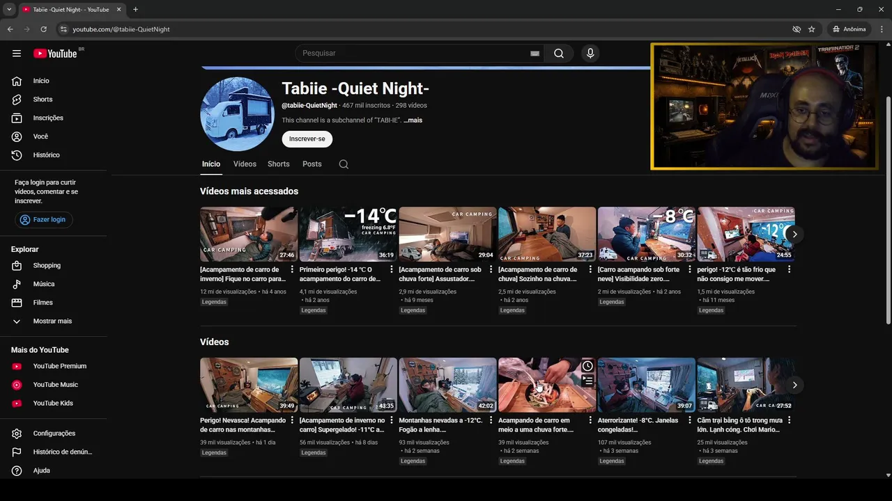Open the 'Vídeos' section heading link
This screenshot has height=501, width=892.
215,342
